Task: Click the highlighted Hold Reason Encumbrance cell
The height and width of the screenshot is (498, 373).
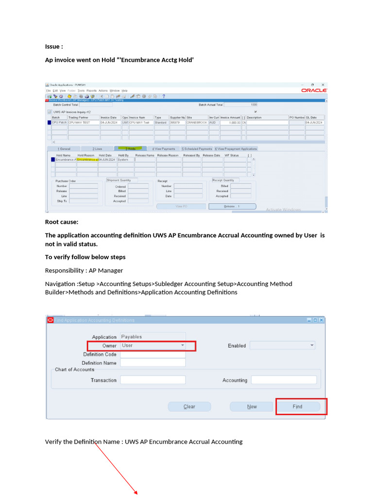Action: [87, 160]
